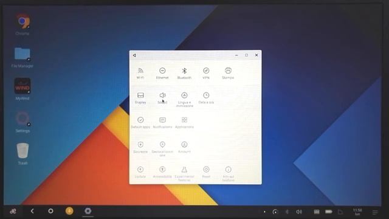Open Sicurezza security settings

(x=140, y=147)
